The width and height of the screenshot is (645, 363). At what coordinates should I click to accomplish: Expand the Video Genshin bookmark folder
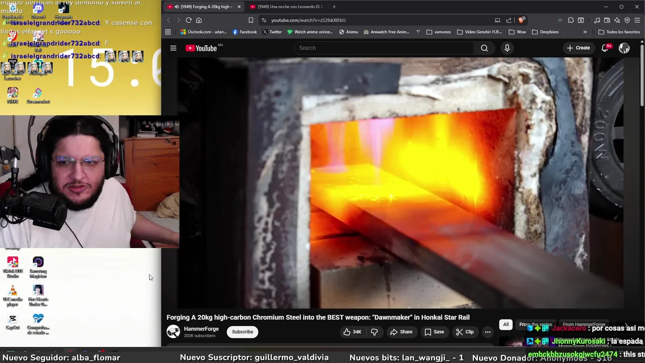click(x=481, y=32)
